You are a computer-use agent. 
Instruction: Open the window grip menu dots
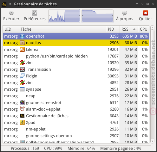pos(10,4)
